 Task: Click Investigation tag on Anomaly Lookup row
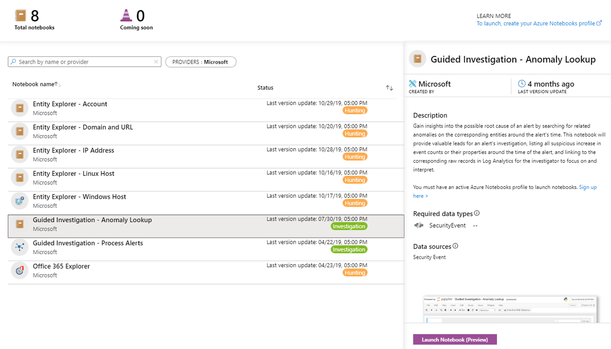349,227
